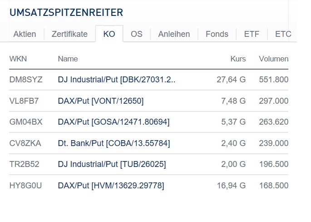Open the Zertifikate tab
This screenshot has width=311, height=222.
click(x=69, y=34)
